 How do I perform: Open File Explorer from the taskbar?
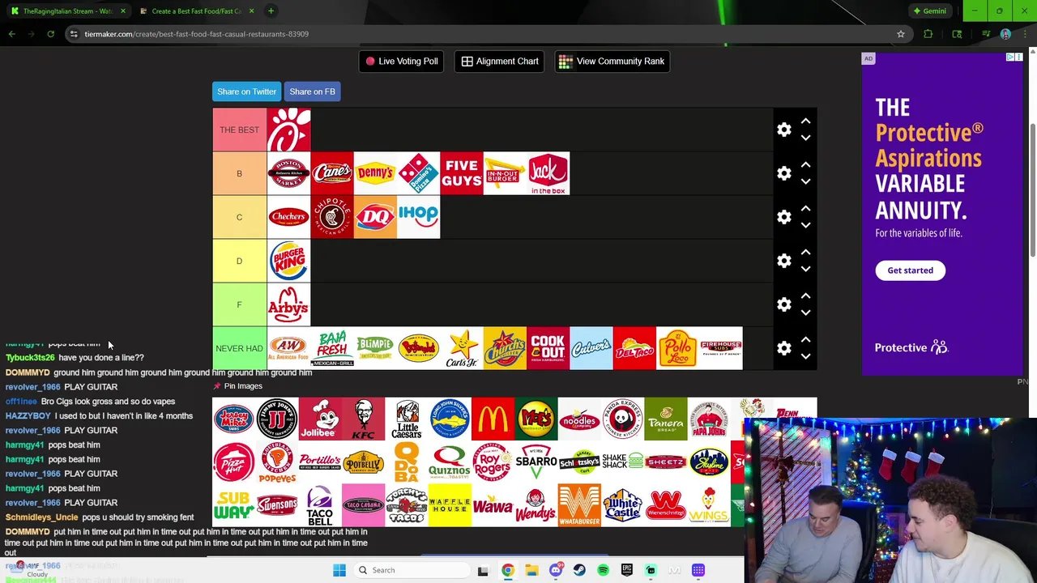(531, 570)
